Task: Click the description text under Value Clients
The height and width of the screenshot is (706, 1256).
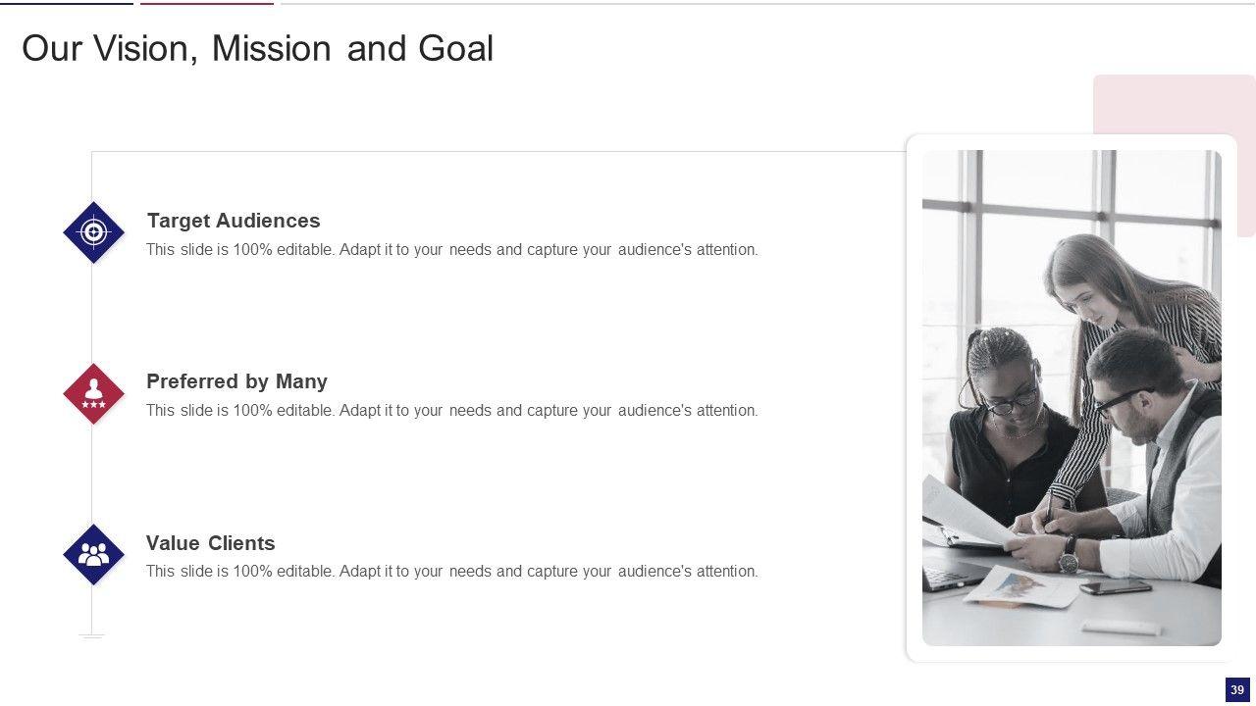Action: pos(451,572)
